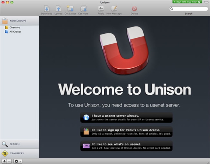Click the red Delete icon
210x164 pixels.
(134, 9)
